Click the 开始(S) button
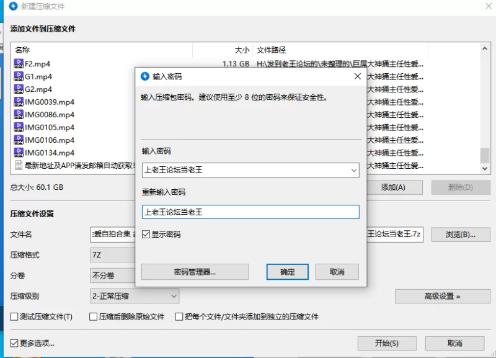The height and width of the screenshot is (358, 496). pyautogui.click(x=387, y=344)
